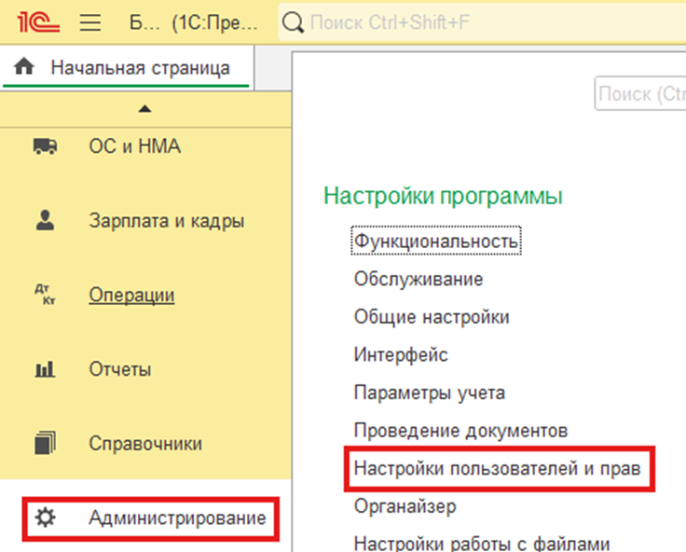The height and width of the screenshot is (552, 686).
Task: Click the settings panel search box
Action: click(x=641, y=94)
